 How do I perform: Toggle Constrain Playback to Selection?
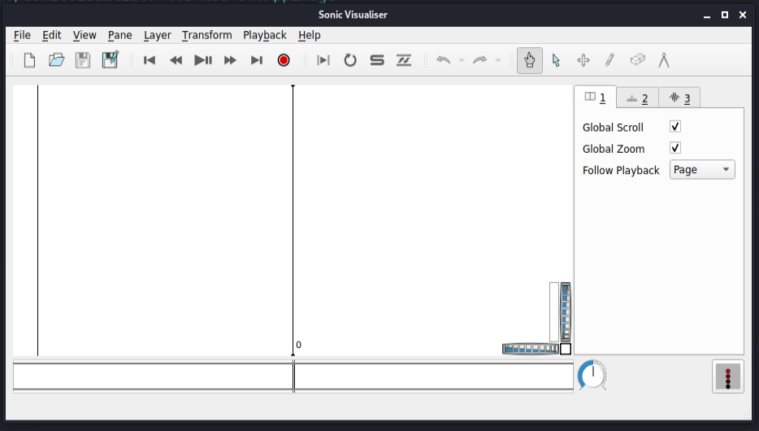coord(323,60)
